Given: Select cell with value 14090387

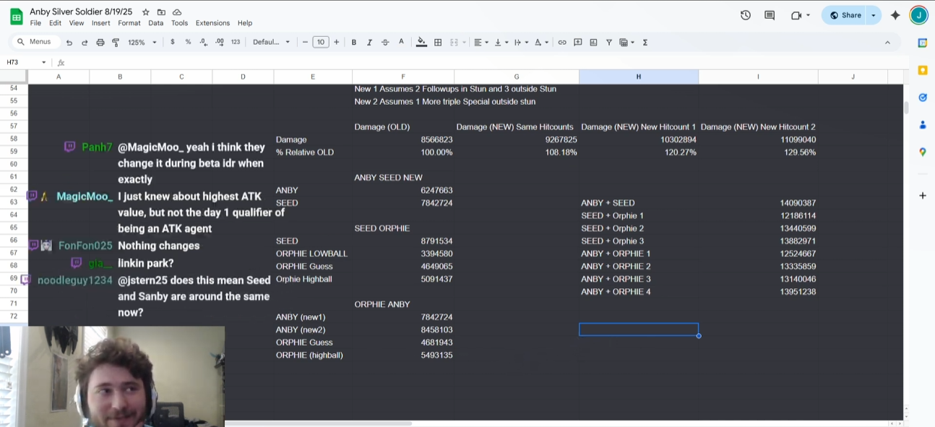Looking at the screenshot, I should 758,203.
